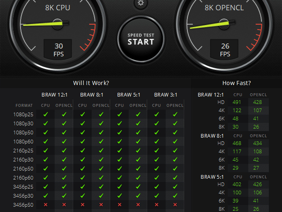Select BRAW 8:1 4K CPU value 117
The width and height of the screenshot is (282, 212).
[x=237, y=152]
